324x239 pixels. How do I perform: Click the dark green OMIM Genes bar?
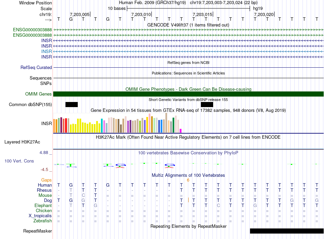188,94
